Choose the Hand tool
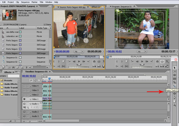 [x=175, y=101]
